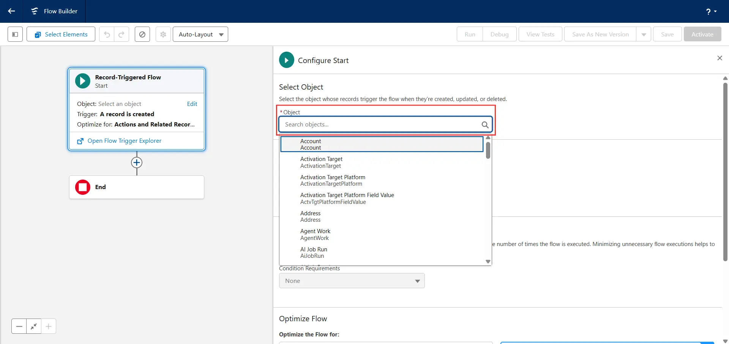Screen dimensions: 729x344
Task: Select the End element icon
Action: click(83, 187)
